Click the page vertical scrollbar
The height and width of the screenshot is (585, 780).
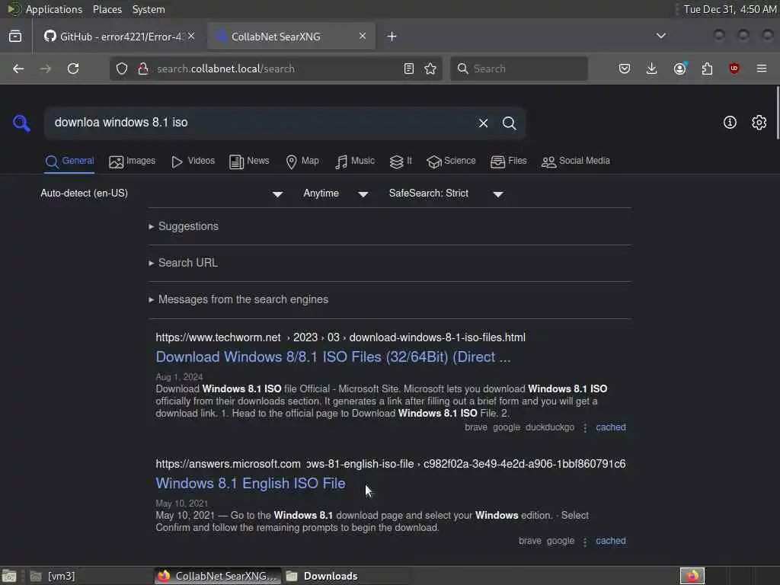[x=777, y=113]
